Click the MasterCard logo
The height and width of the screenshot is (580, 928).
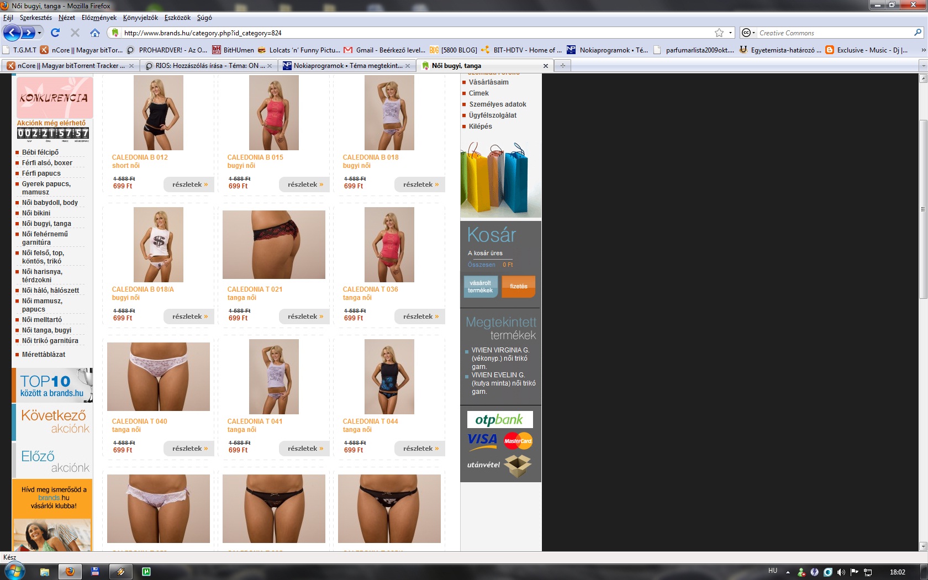pyautogui.click(x=518, y=441)
